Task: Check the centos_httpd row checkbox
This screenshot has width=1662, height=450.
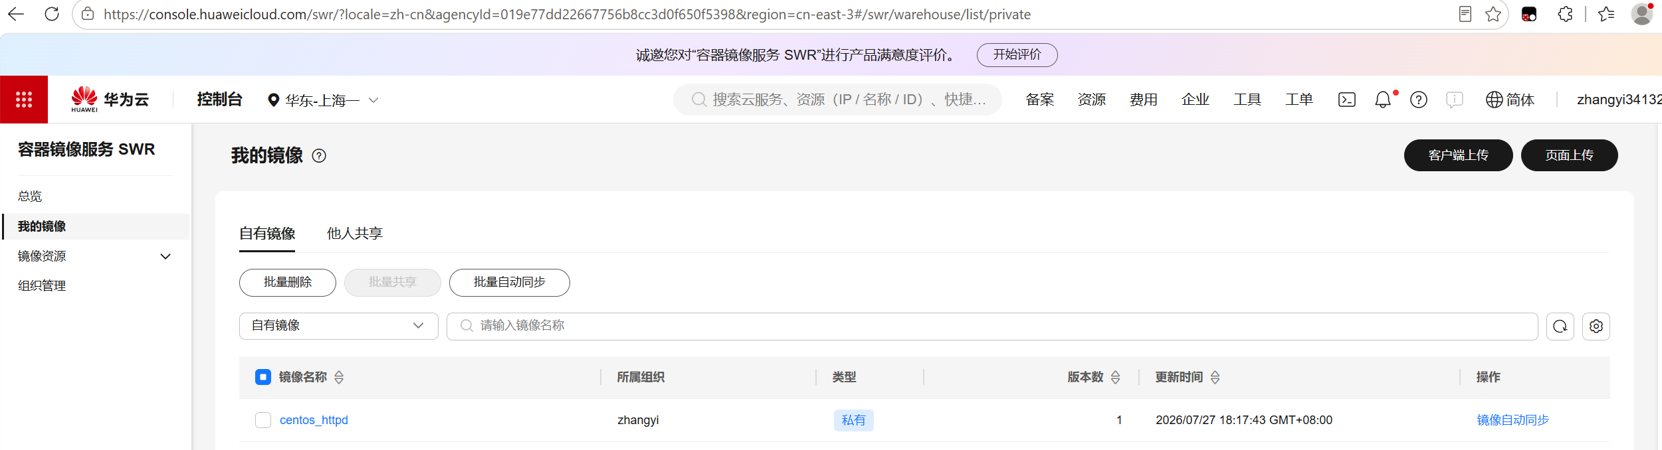Action: (263, 420)
